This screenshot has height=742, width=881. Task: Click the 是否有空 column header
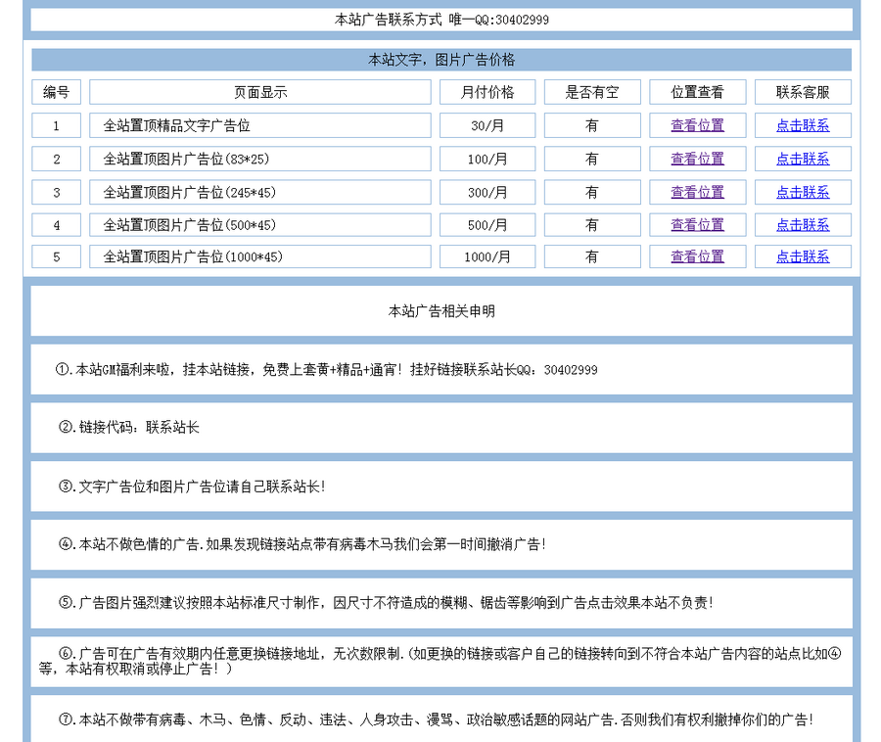tap(592, 92)
